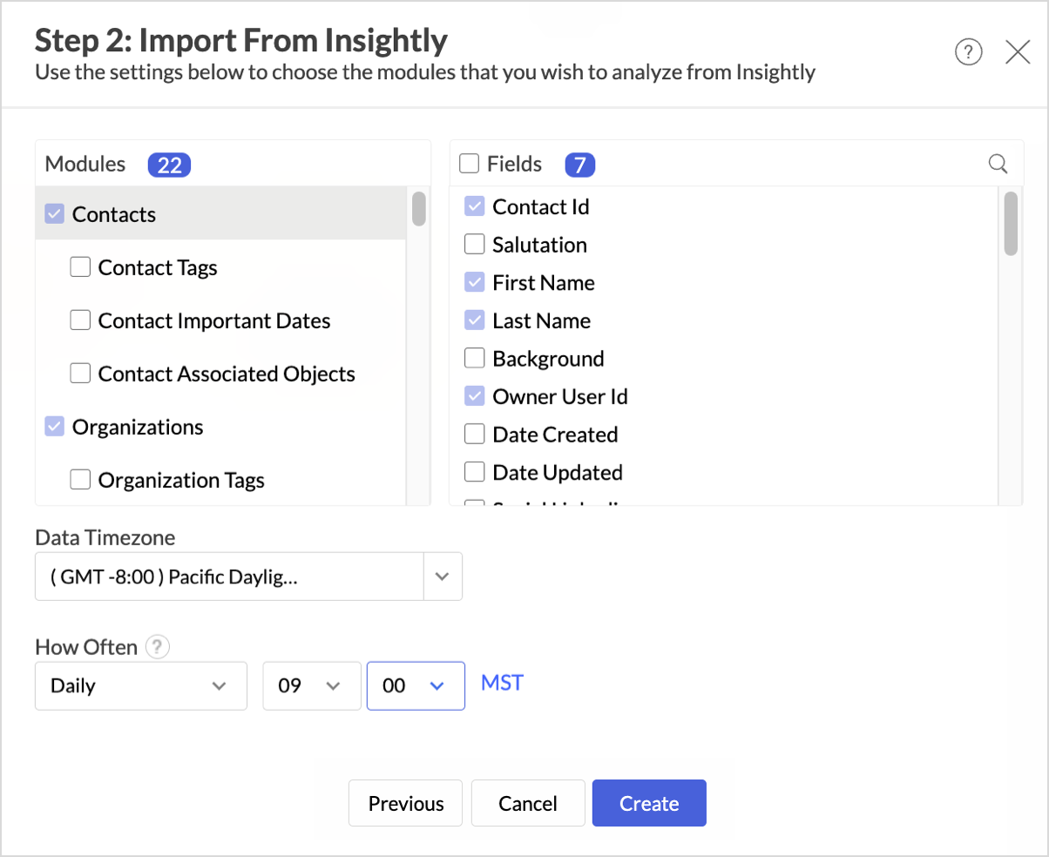Tick the Date Created field checkbox
Screen dimensions: 1049x857
click(x=475, y=435)
